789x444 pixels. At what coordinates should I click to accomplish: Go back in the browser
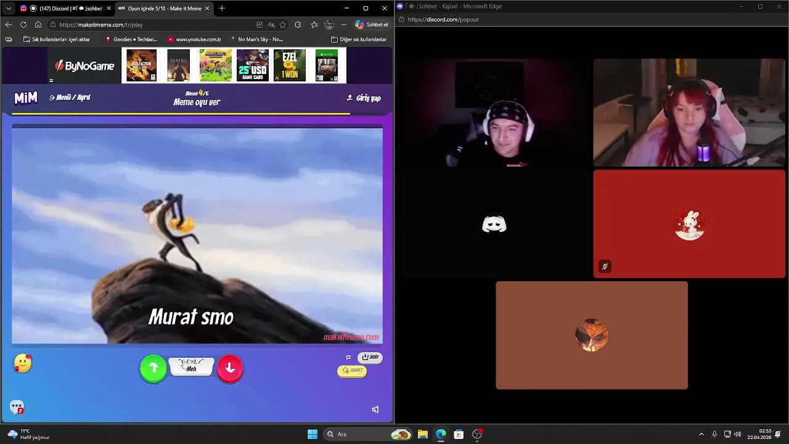point(8,25)
